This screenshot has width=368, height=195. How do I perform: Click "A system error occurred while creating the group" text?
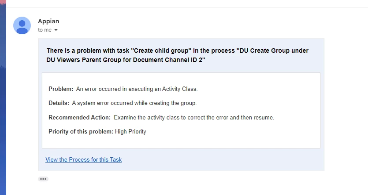tap(134, 103)
